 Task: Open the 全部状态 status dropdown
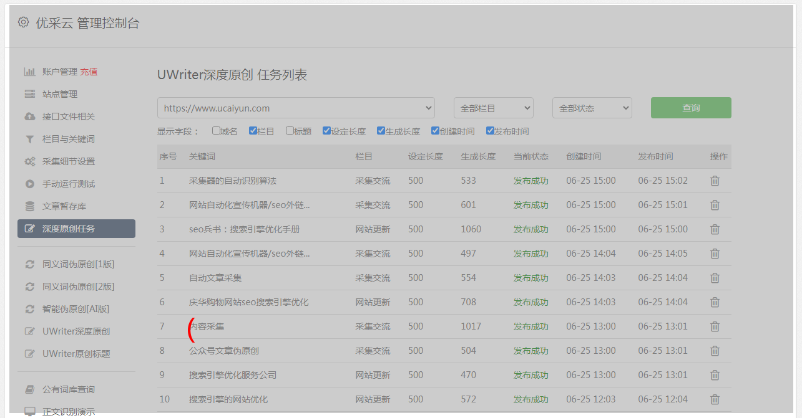point(592,108)
